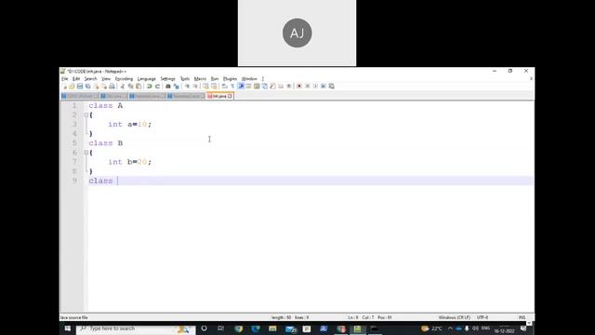Screen dimensions: 595x335
Task: Click the taskbar search box
Action: point(136,328)
